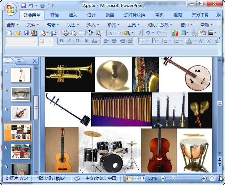This screenshot has height=185, width=225.
Task: Switch to slide sorter view
Action: [135, 178]
